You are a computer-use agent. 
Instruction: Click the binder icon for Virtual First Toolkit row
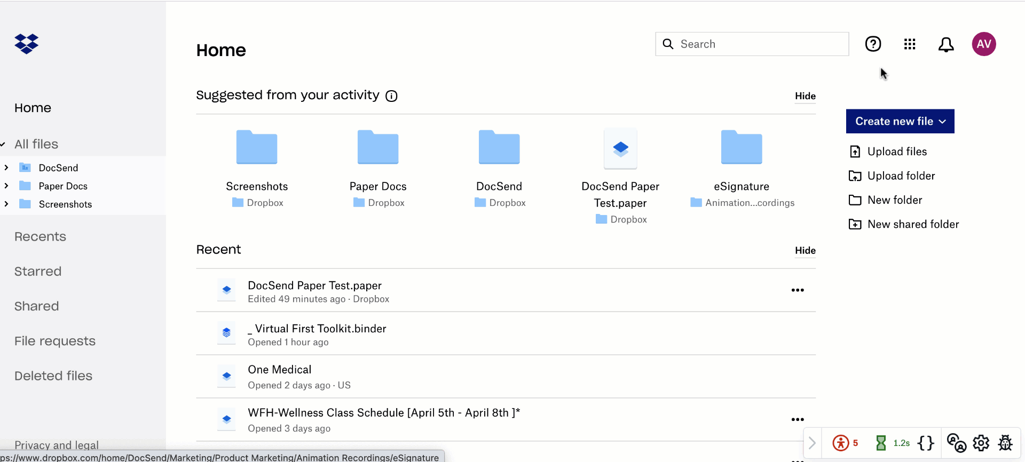click(226, 333)
